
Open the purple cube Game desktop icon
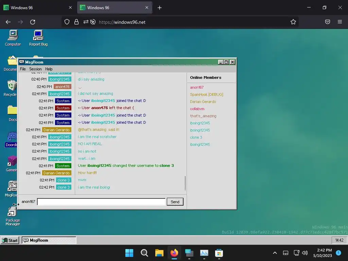[x=12, y=163]
